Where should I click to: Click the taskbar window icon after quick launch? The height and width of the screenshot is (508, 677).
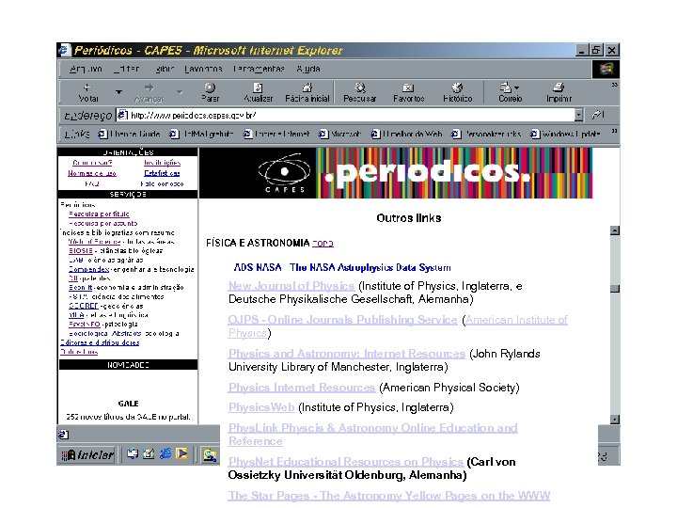(x=210, y=455)
